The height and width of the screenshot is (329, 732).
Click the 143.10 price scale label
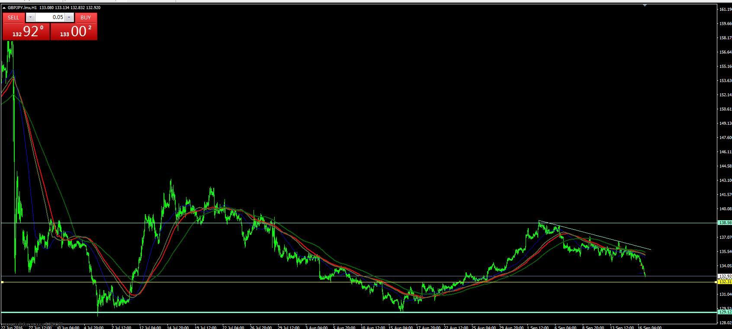(725, 180)
